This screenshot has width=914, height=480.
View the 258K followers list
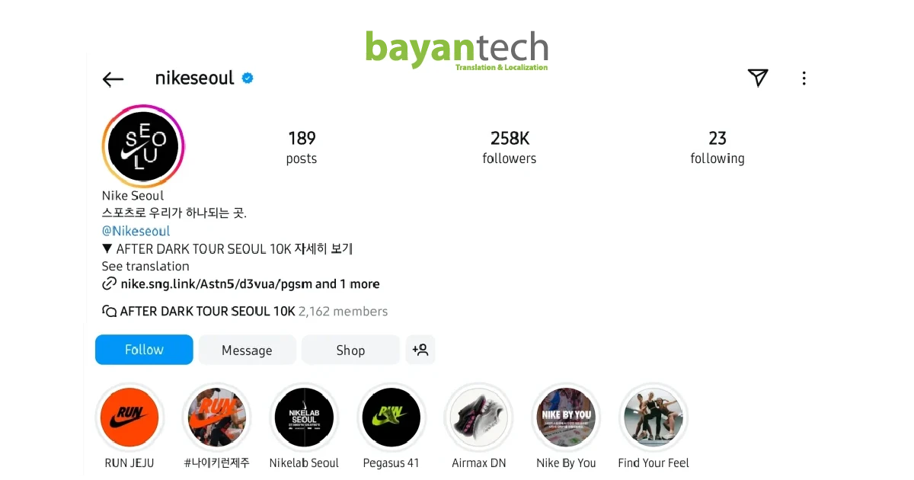[x=510, y=147]
